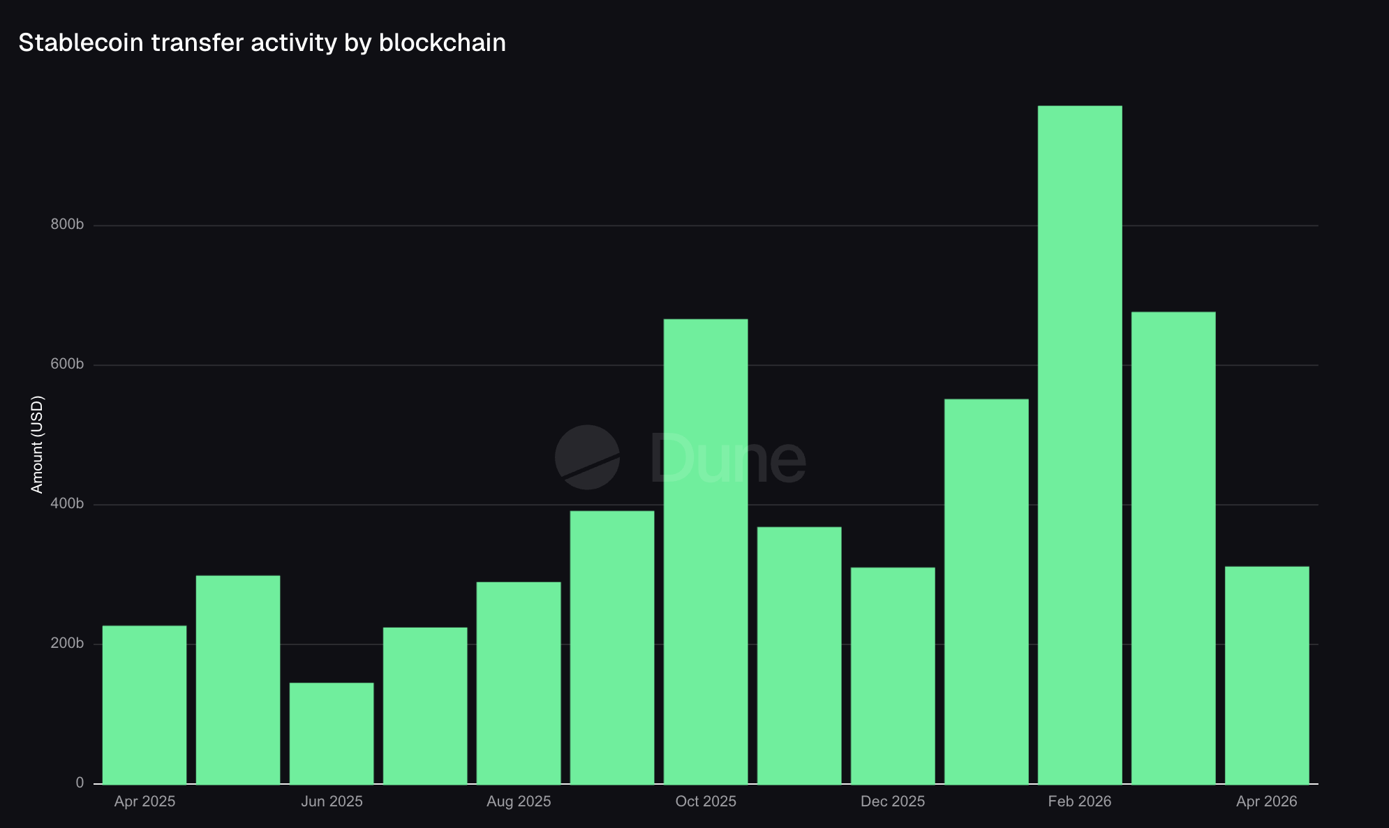The width and height of the screenshot is (1389, 828).
Task: Click the shortest bar above Jun 2025
Action: (x=332, y=733)
